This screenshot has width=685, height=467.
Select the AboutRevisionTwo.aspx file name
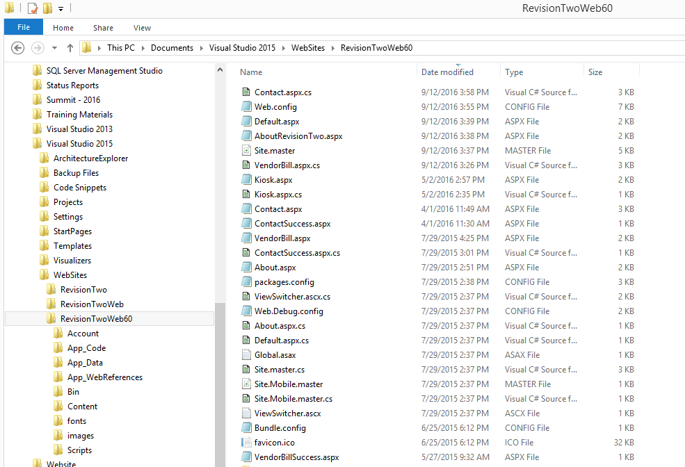click(x=298, y=136)
